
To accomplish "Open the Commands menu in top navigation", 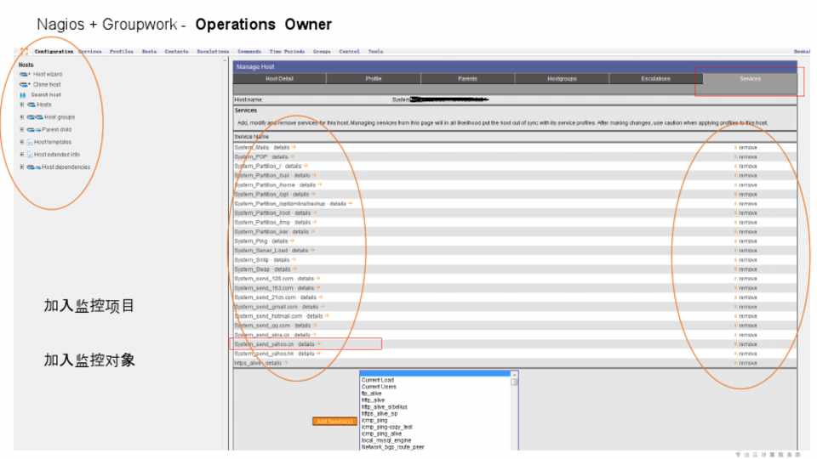I will (249, 52).
